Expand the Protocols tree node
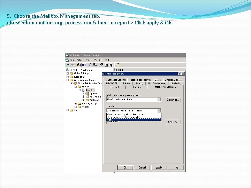The image size is (251, 188). [83, 100]
